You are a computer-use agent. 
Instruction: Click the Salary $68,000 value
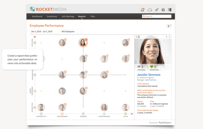(140, 104)
